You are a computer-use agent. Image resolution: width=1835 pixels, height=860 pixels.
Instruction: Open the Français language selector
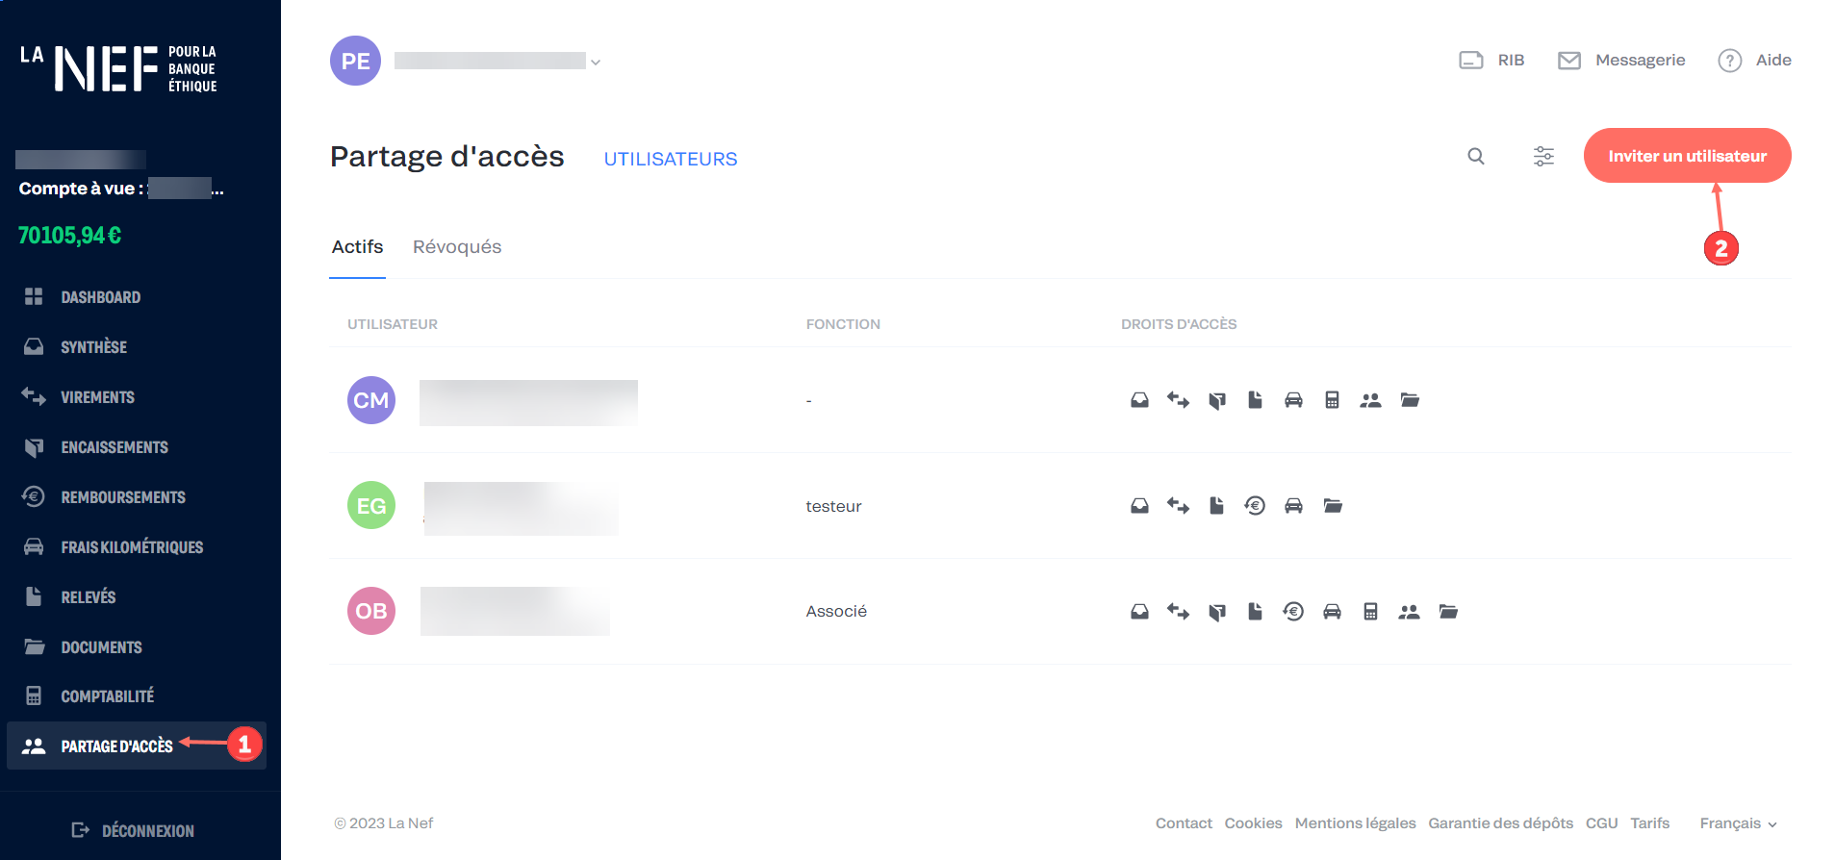pyautogui.click(x=1738, y=823)
